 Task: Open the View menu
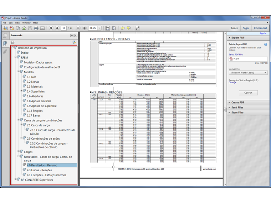tap(17, 22)
